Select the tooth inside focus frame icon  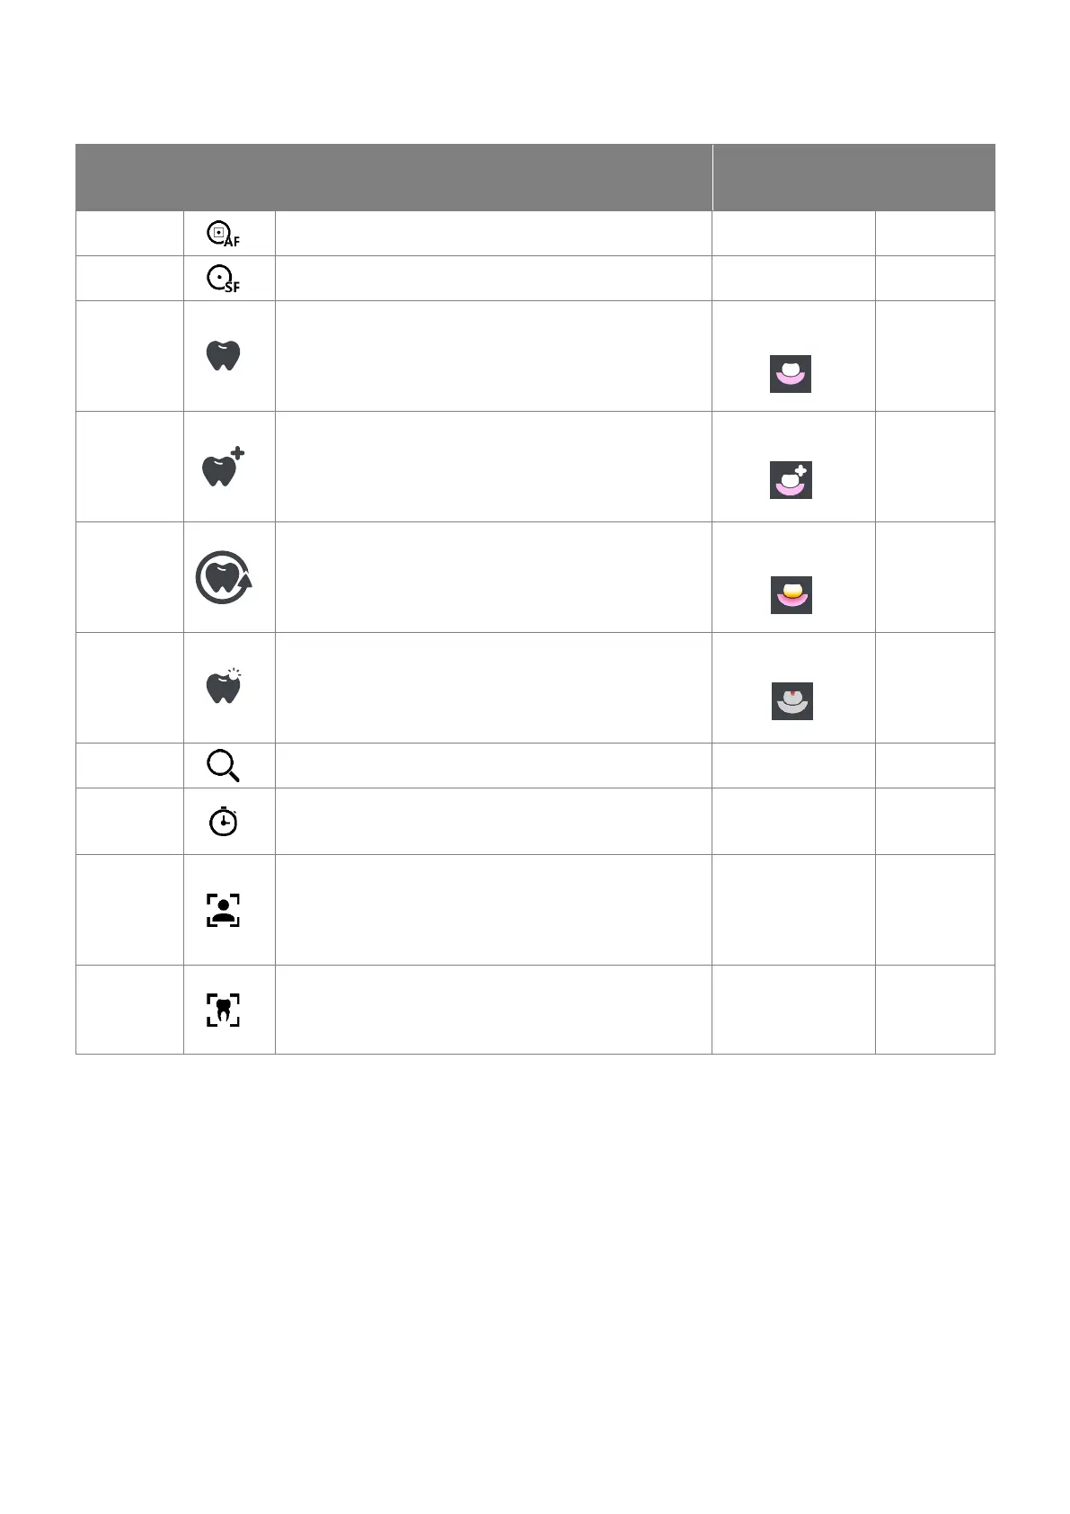click(x=224, y=1010)
